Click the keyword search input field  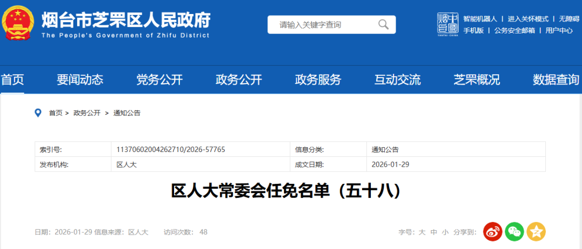pyautogui.click(x=323, y=24)
